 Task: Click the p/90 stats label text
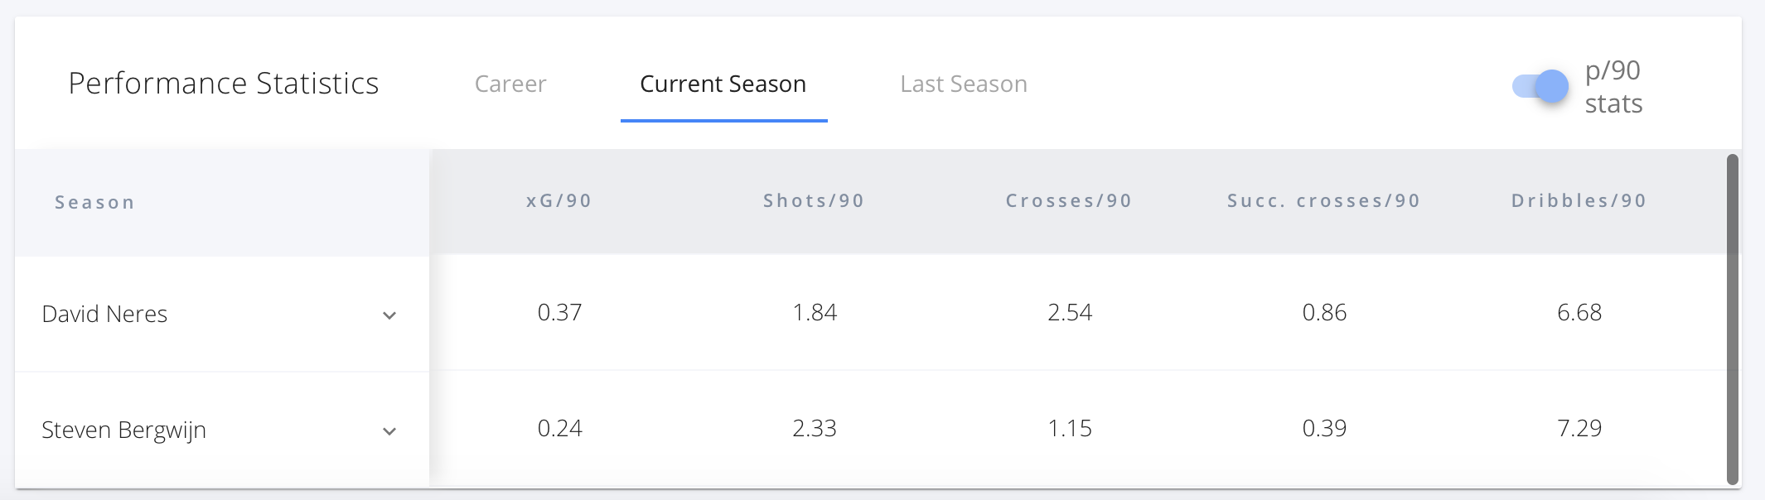[1613, 87]
